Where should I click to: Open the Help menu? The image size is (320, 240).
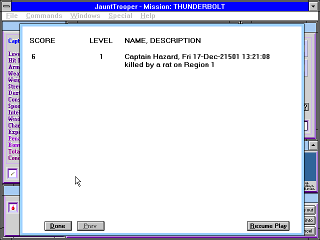click(x=148, y=15)
